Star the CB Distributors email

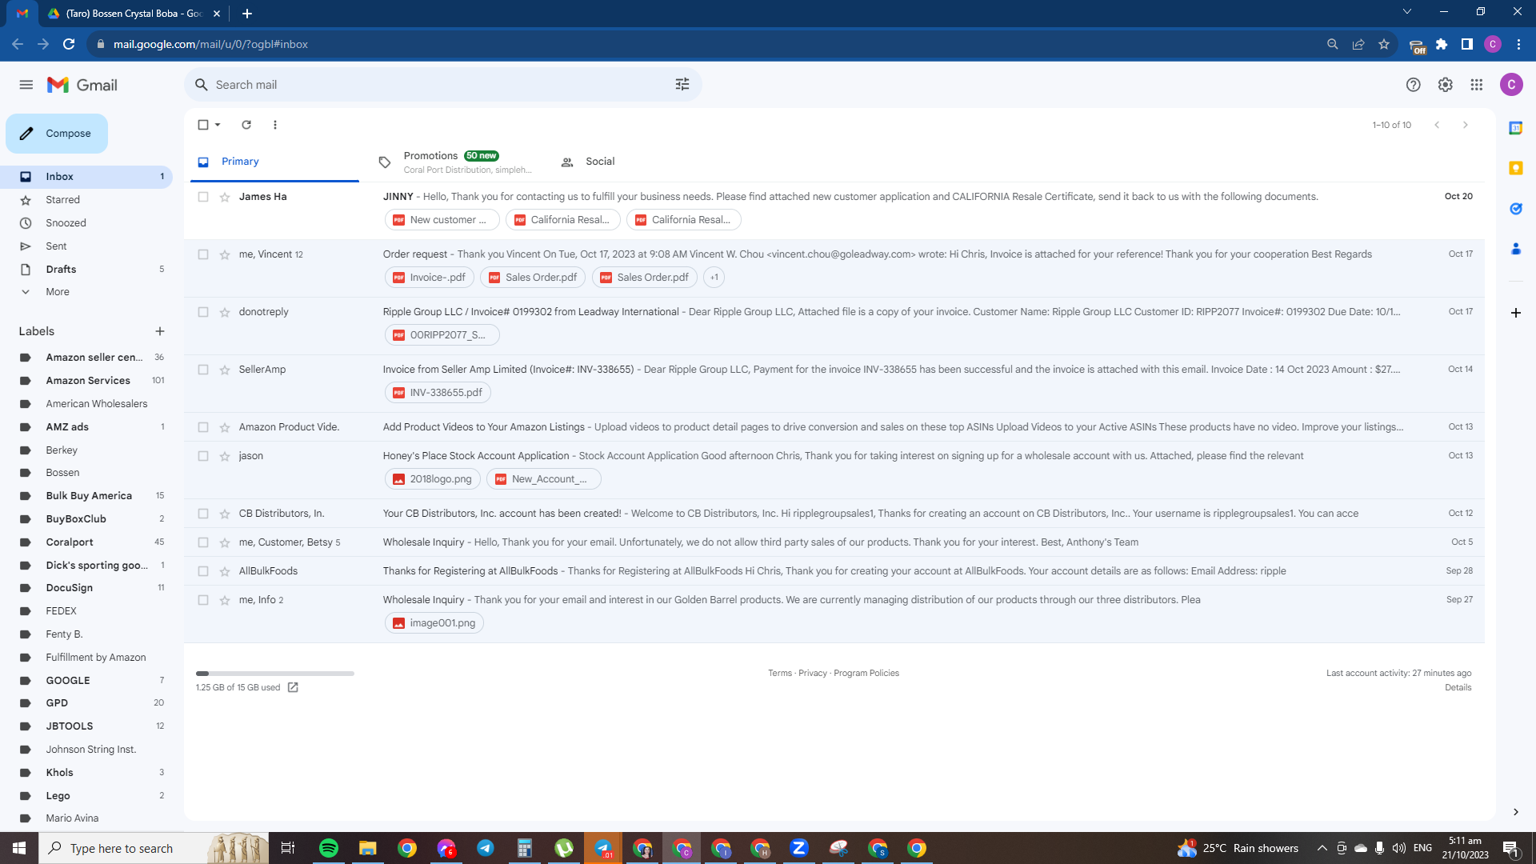[225, 514]
